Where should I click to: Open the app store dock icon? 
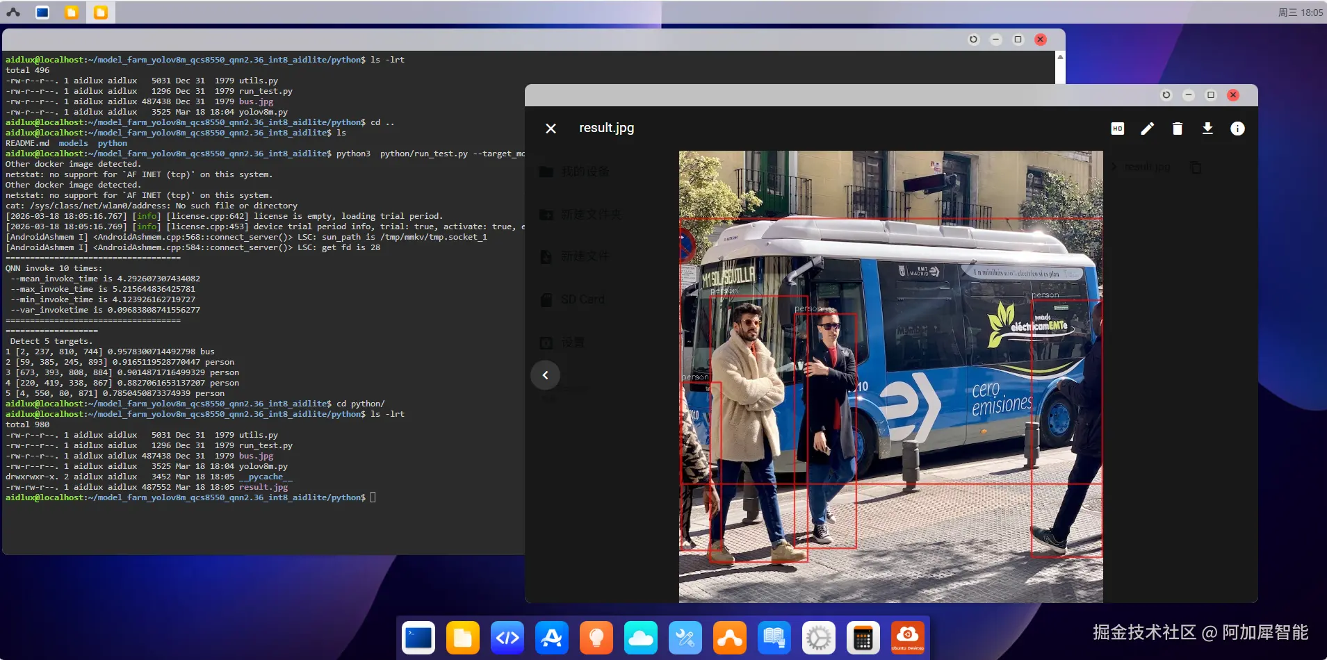[552, 638]
